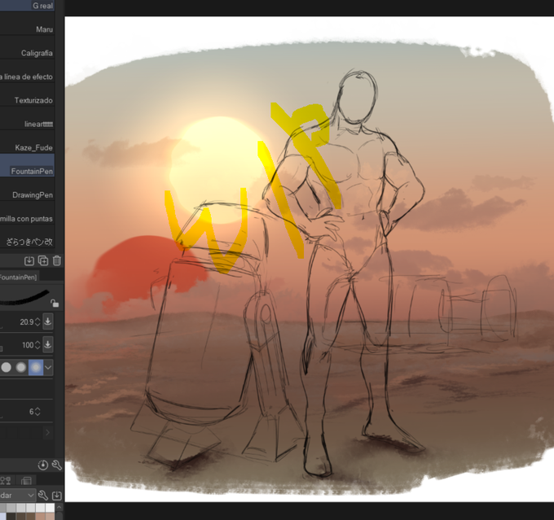Open brush size 20.9 dynamics settings button
This screenshot has height=520, width=554.
tap(48, 321)
